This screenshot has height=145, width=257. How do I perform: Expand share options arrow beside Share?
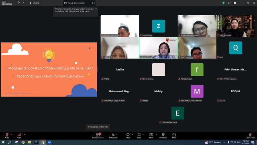(x=156, y=135)
